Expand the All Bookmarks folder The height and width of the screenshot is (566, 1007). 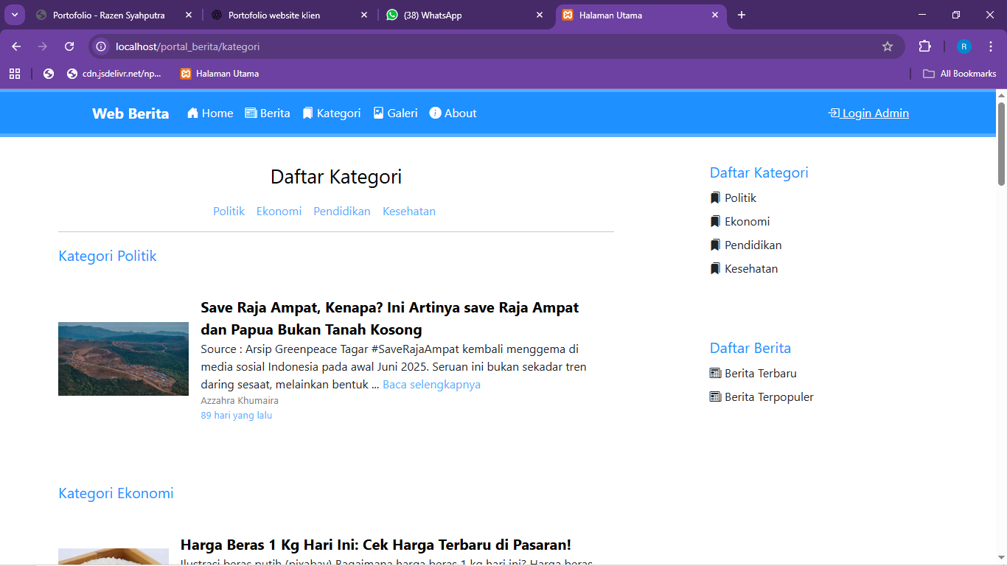click(958, 73)
